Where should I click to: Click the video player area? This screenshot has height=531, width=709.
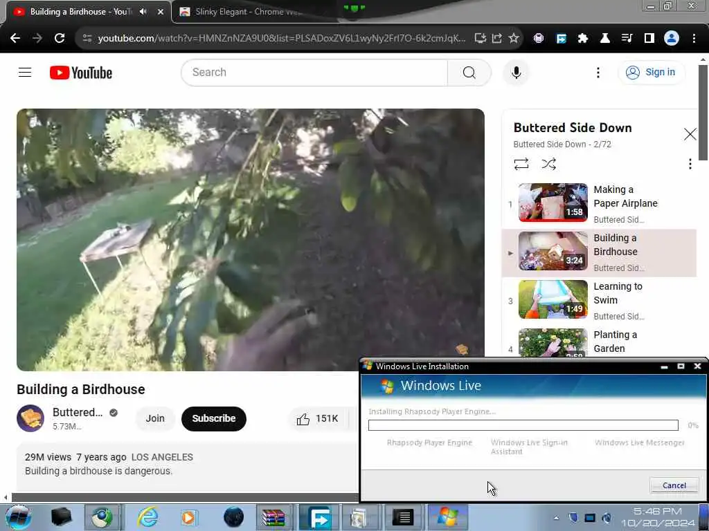pyautogui.click(x=251, y=240)
